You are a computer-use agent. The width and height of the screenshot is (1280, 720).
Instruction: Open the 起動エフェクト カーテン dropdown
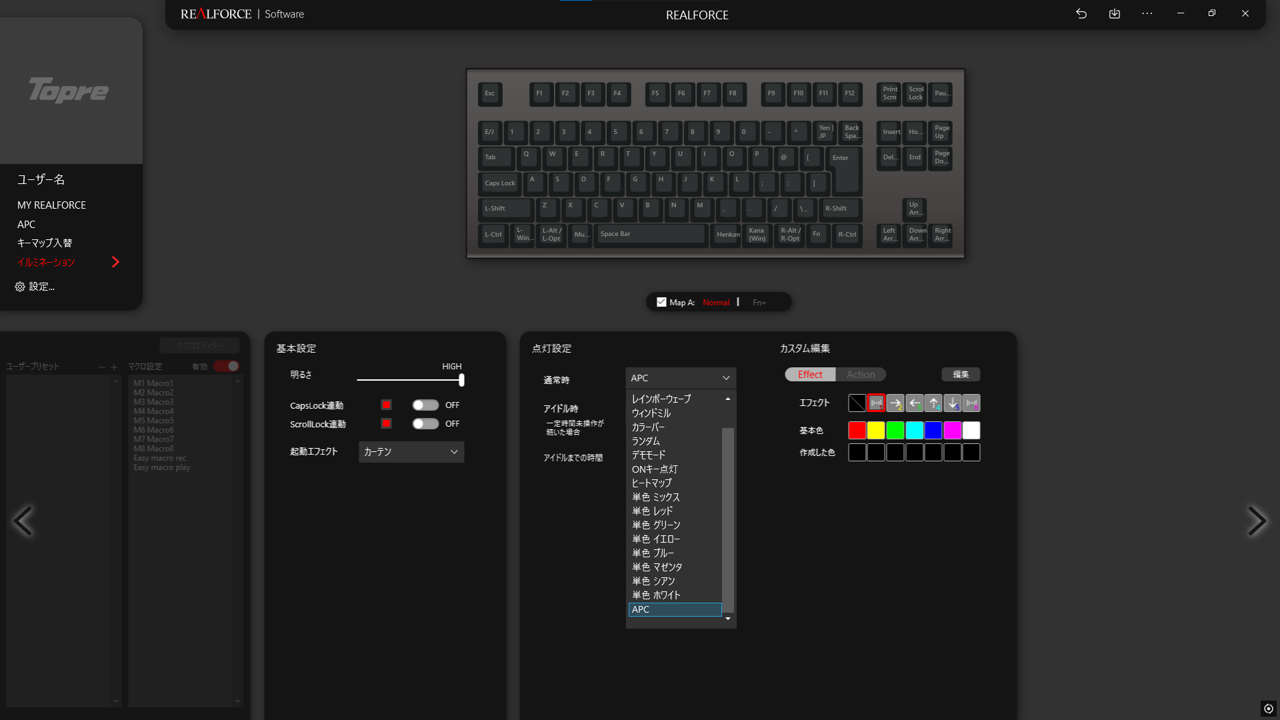[411, 451]
